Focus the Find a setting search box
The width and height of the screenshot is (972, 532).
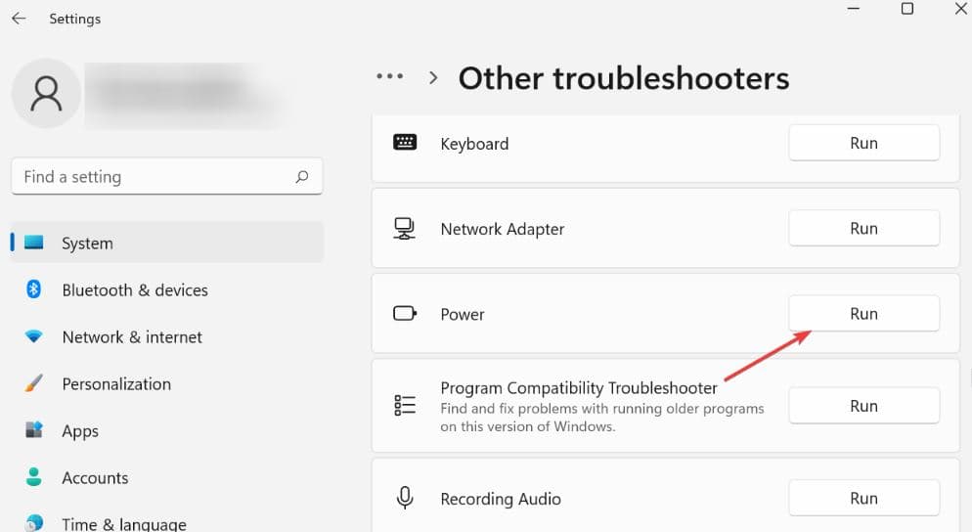167,177
